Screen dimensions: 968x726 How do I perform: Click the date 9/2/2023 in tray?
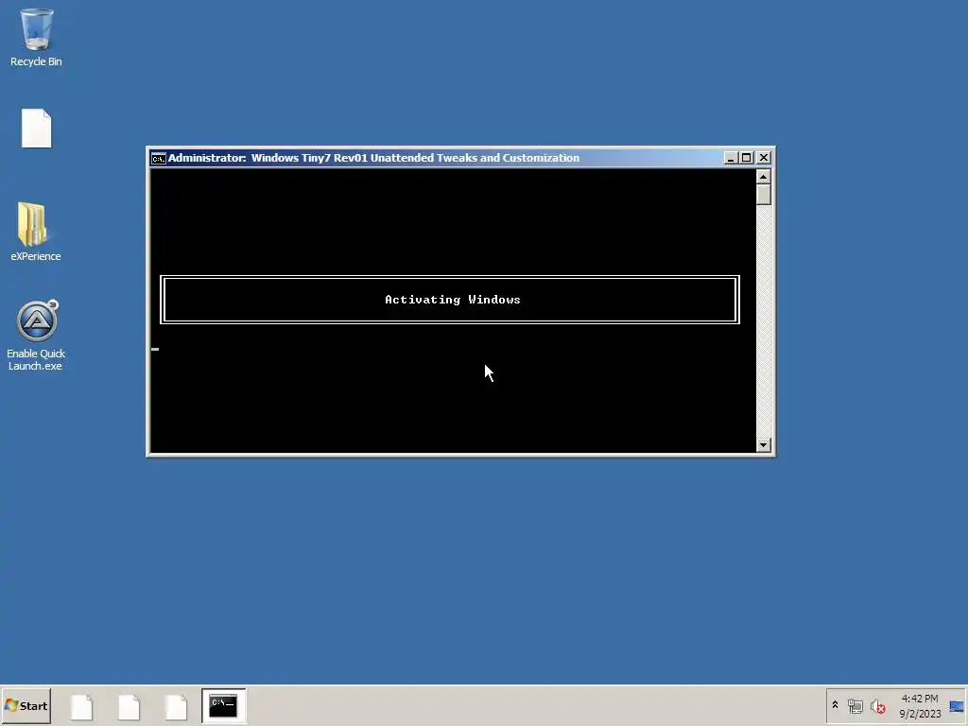coord(920,714)
